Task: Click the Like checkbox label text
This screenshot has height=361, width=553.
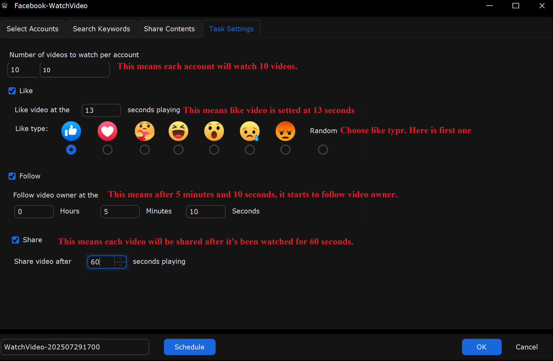Action: (26, 91)
